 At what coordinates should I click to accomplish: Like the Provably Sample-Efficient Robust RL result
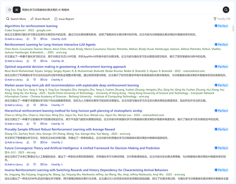(28, 142)
